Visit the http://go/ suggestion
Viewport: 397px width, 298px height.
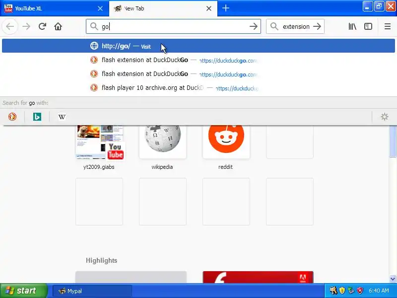coord(198,46)
